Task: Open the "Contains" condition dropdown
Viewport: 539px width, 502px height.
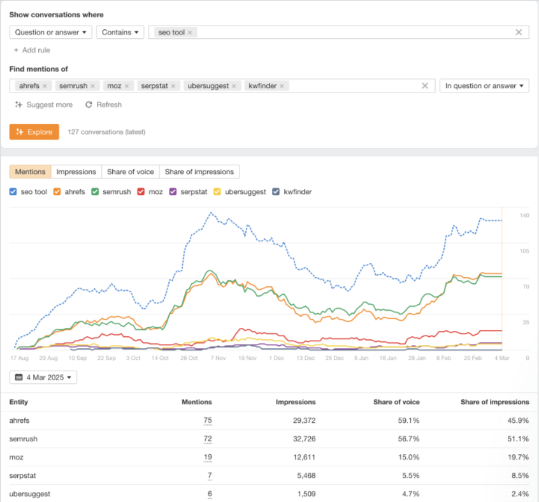Action: [120, 31]
